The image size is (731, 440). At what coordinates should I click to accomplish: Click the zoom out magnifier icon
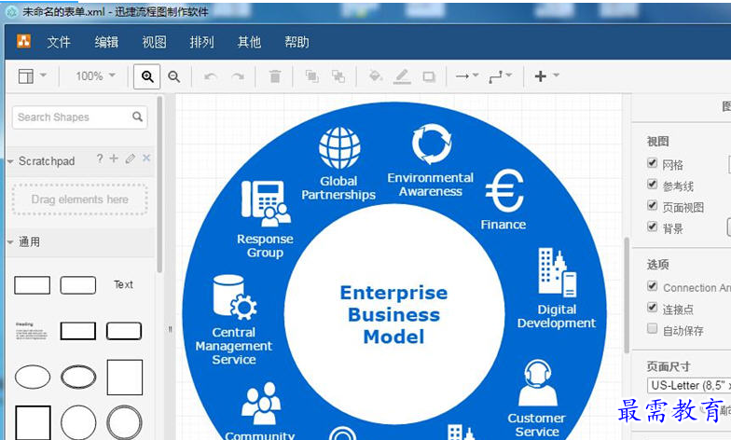173,76
